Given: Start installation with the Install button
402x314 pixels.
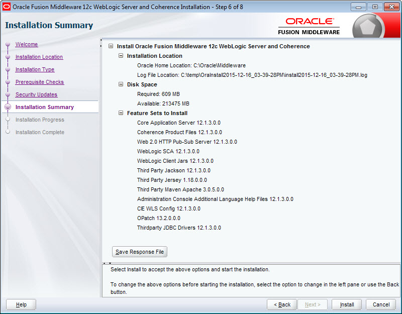Looking at the screenshot, I should pos(347,304).
